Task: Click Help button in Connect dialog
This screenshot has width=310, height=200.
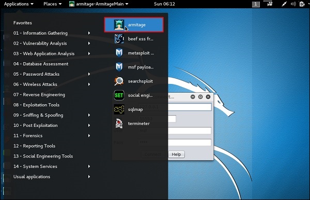Action: click(176, 154)
